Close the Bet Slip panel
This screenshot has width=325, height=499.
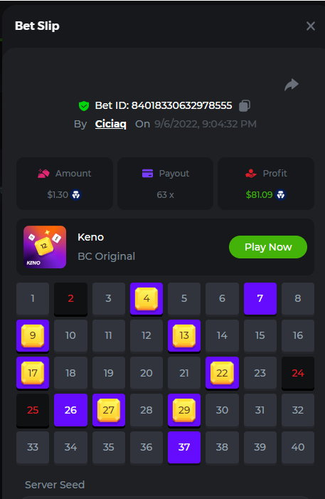click(310, 26)
